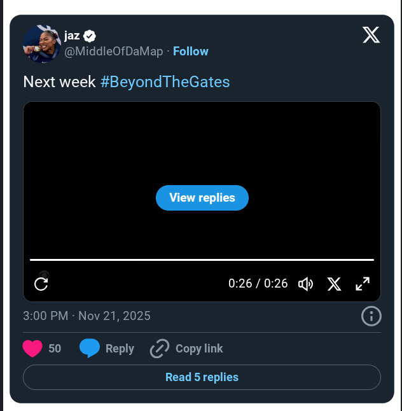Follow the @MiddleOfDaMap account

(191, 52)
